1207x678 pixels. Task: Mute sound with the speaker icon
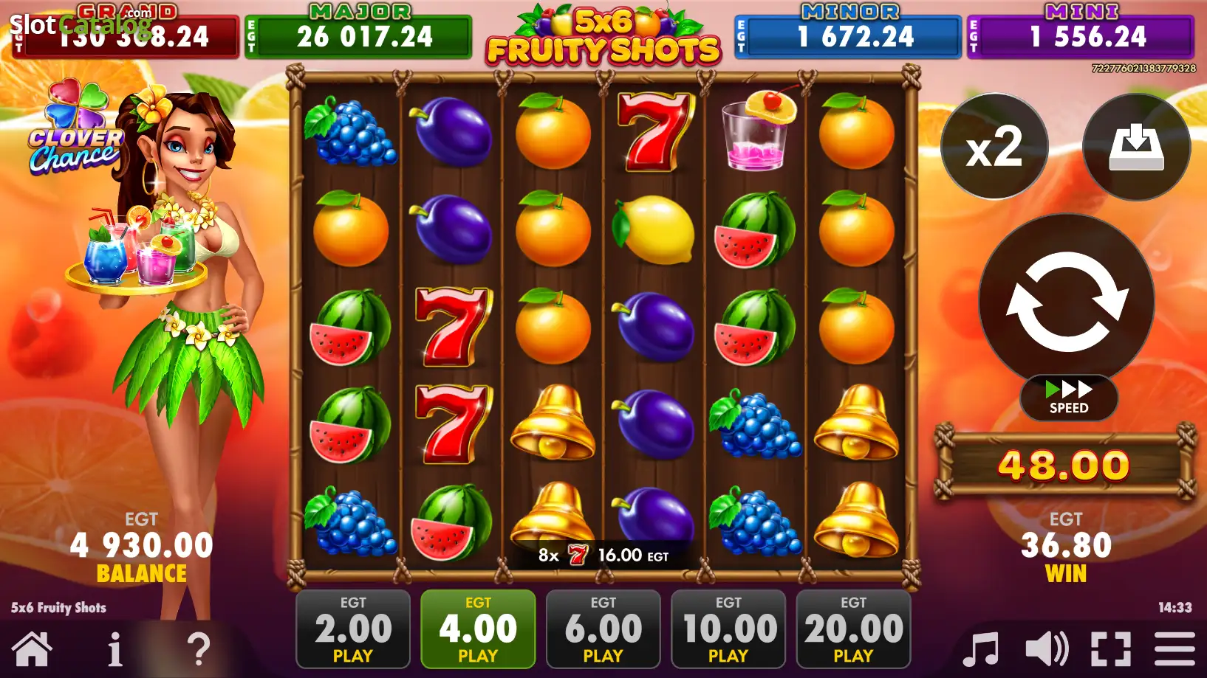(x=1047, y=649)
